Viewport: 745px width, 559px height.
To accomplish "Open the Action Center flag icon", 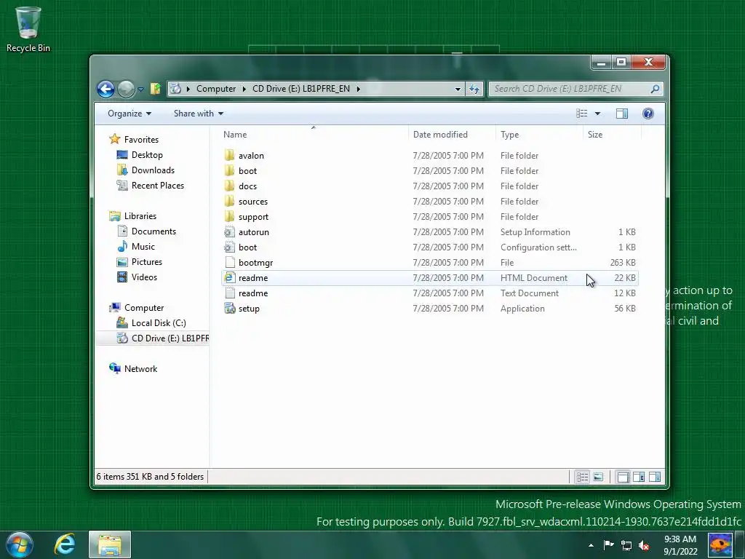I will point(608,544).
